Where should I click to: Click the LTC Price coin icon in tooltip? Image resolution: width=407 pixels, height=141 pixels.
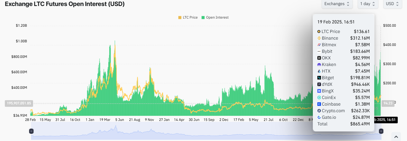click(319, 31)
